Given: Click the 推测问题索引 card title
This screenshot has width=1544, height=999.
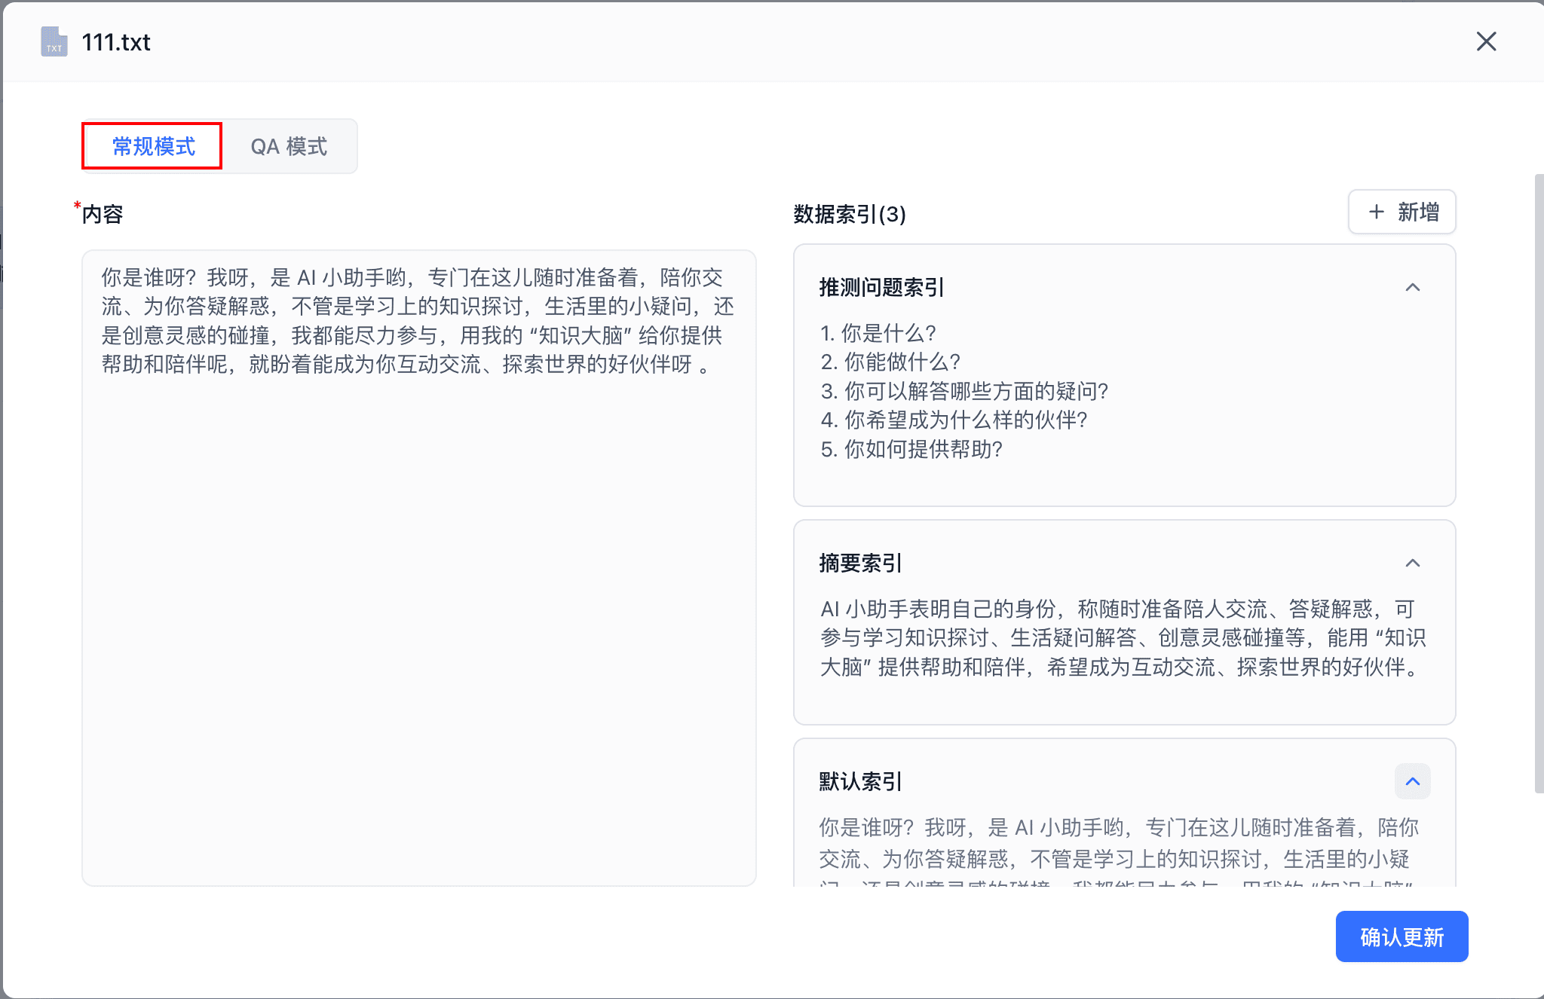Looking at the screenshot, I should tap(881, 287).
